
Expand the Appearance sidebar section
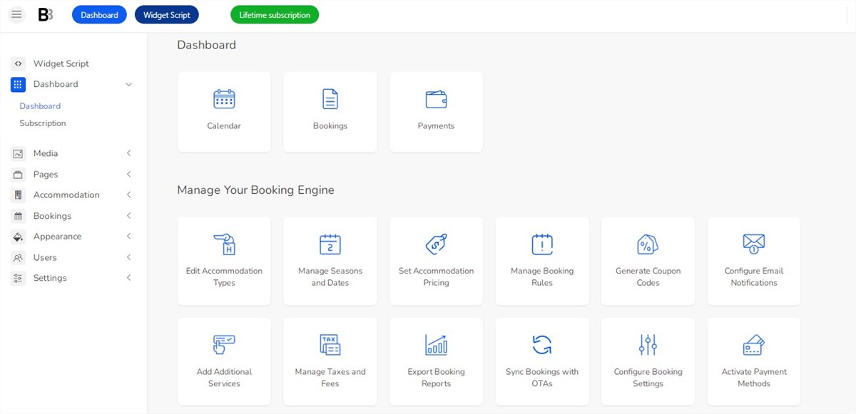click(x=128, y=237)
